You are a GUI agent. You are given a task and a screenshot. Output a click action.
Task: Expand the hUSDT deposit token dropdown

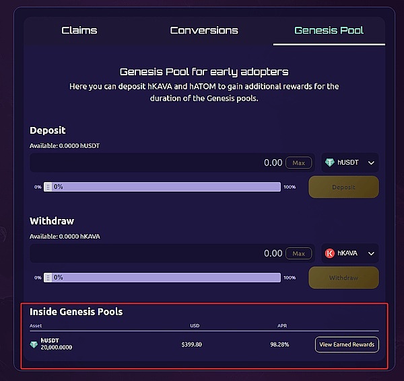coord(371,163)
